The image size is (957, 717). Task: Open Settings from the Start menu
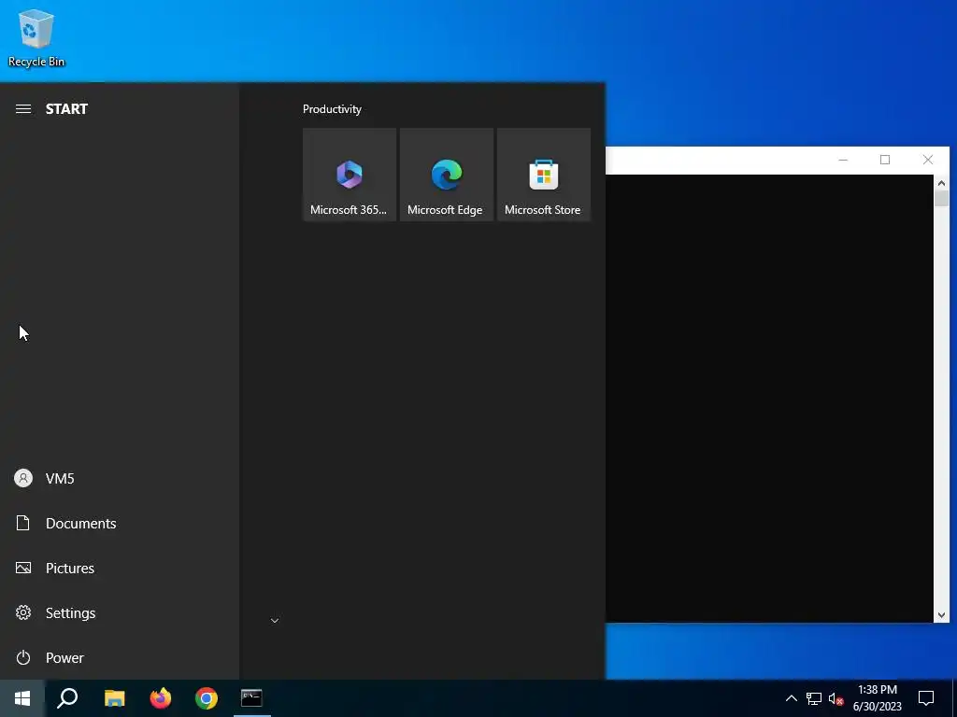(x=120, y=612)
